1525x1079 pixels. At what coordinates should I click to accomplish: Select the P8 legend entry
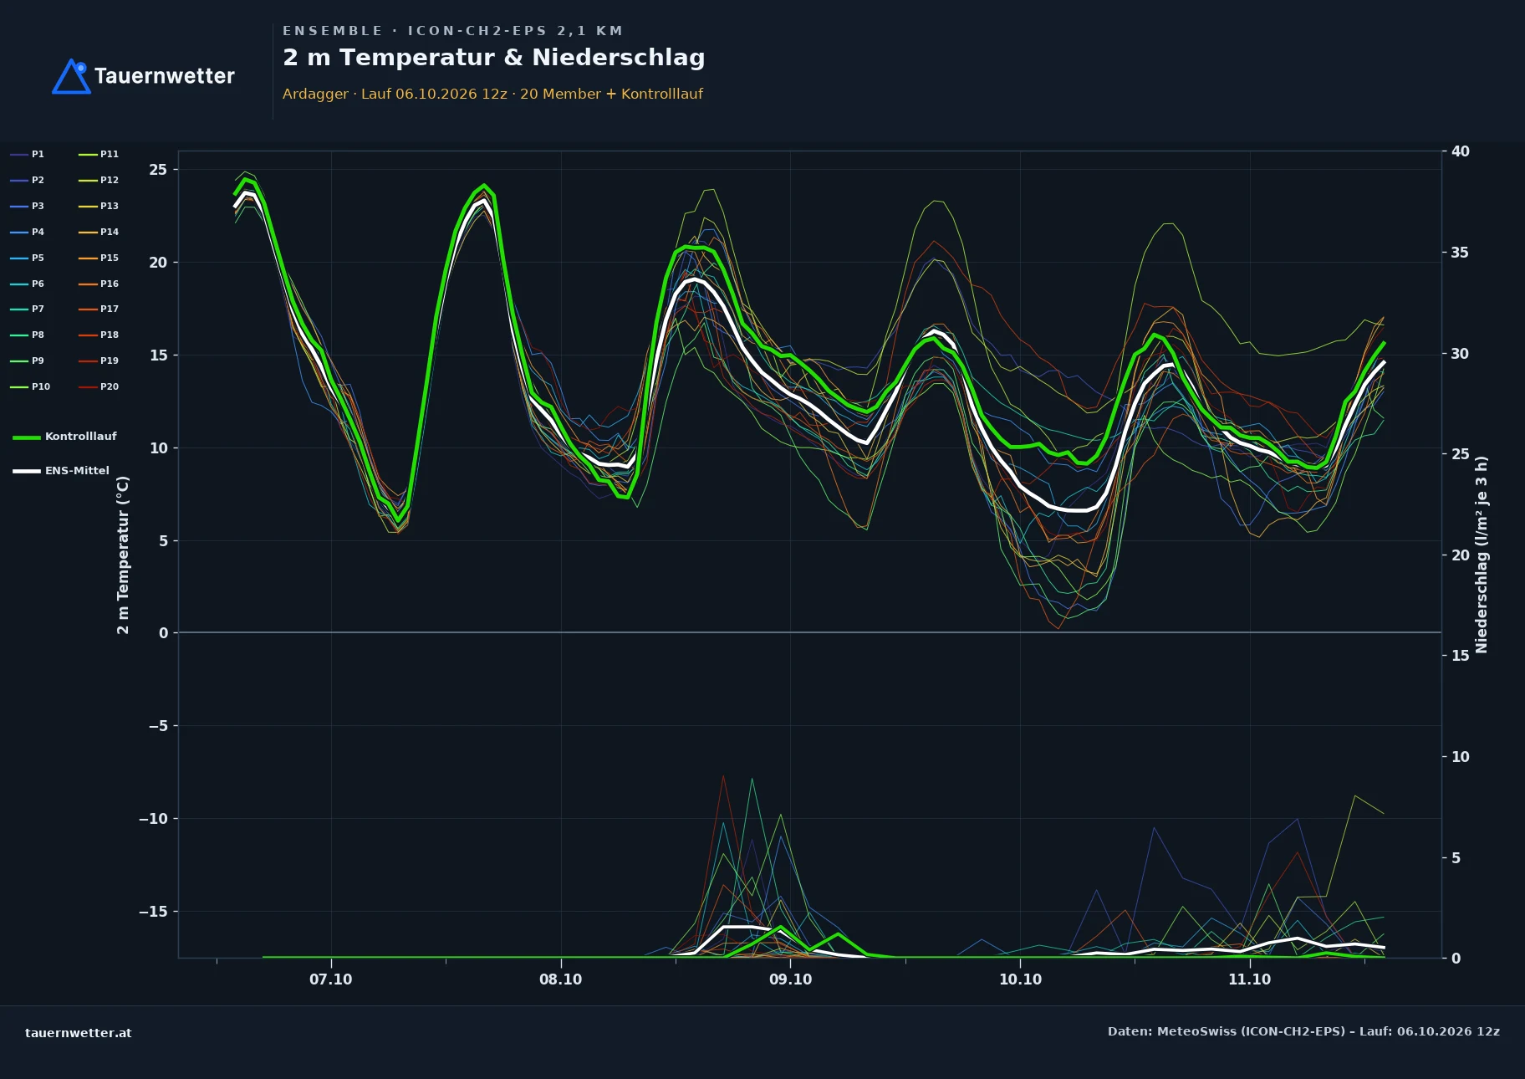click(x=27, y=335)
